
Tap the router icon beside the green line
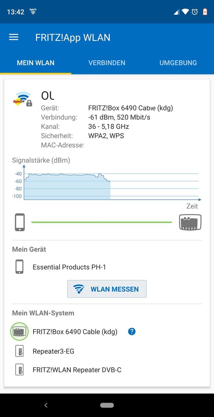tap(190, 222)
